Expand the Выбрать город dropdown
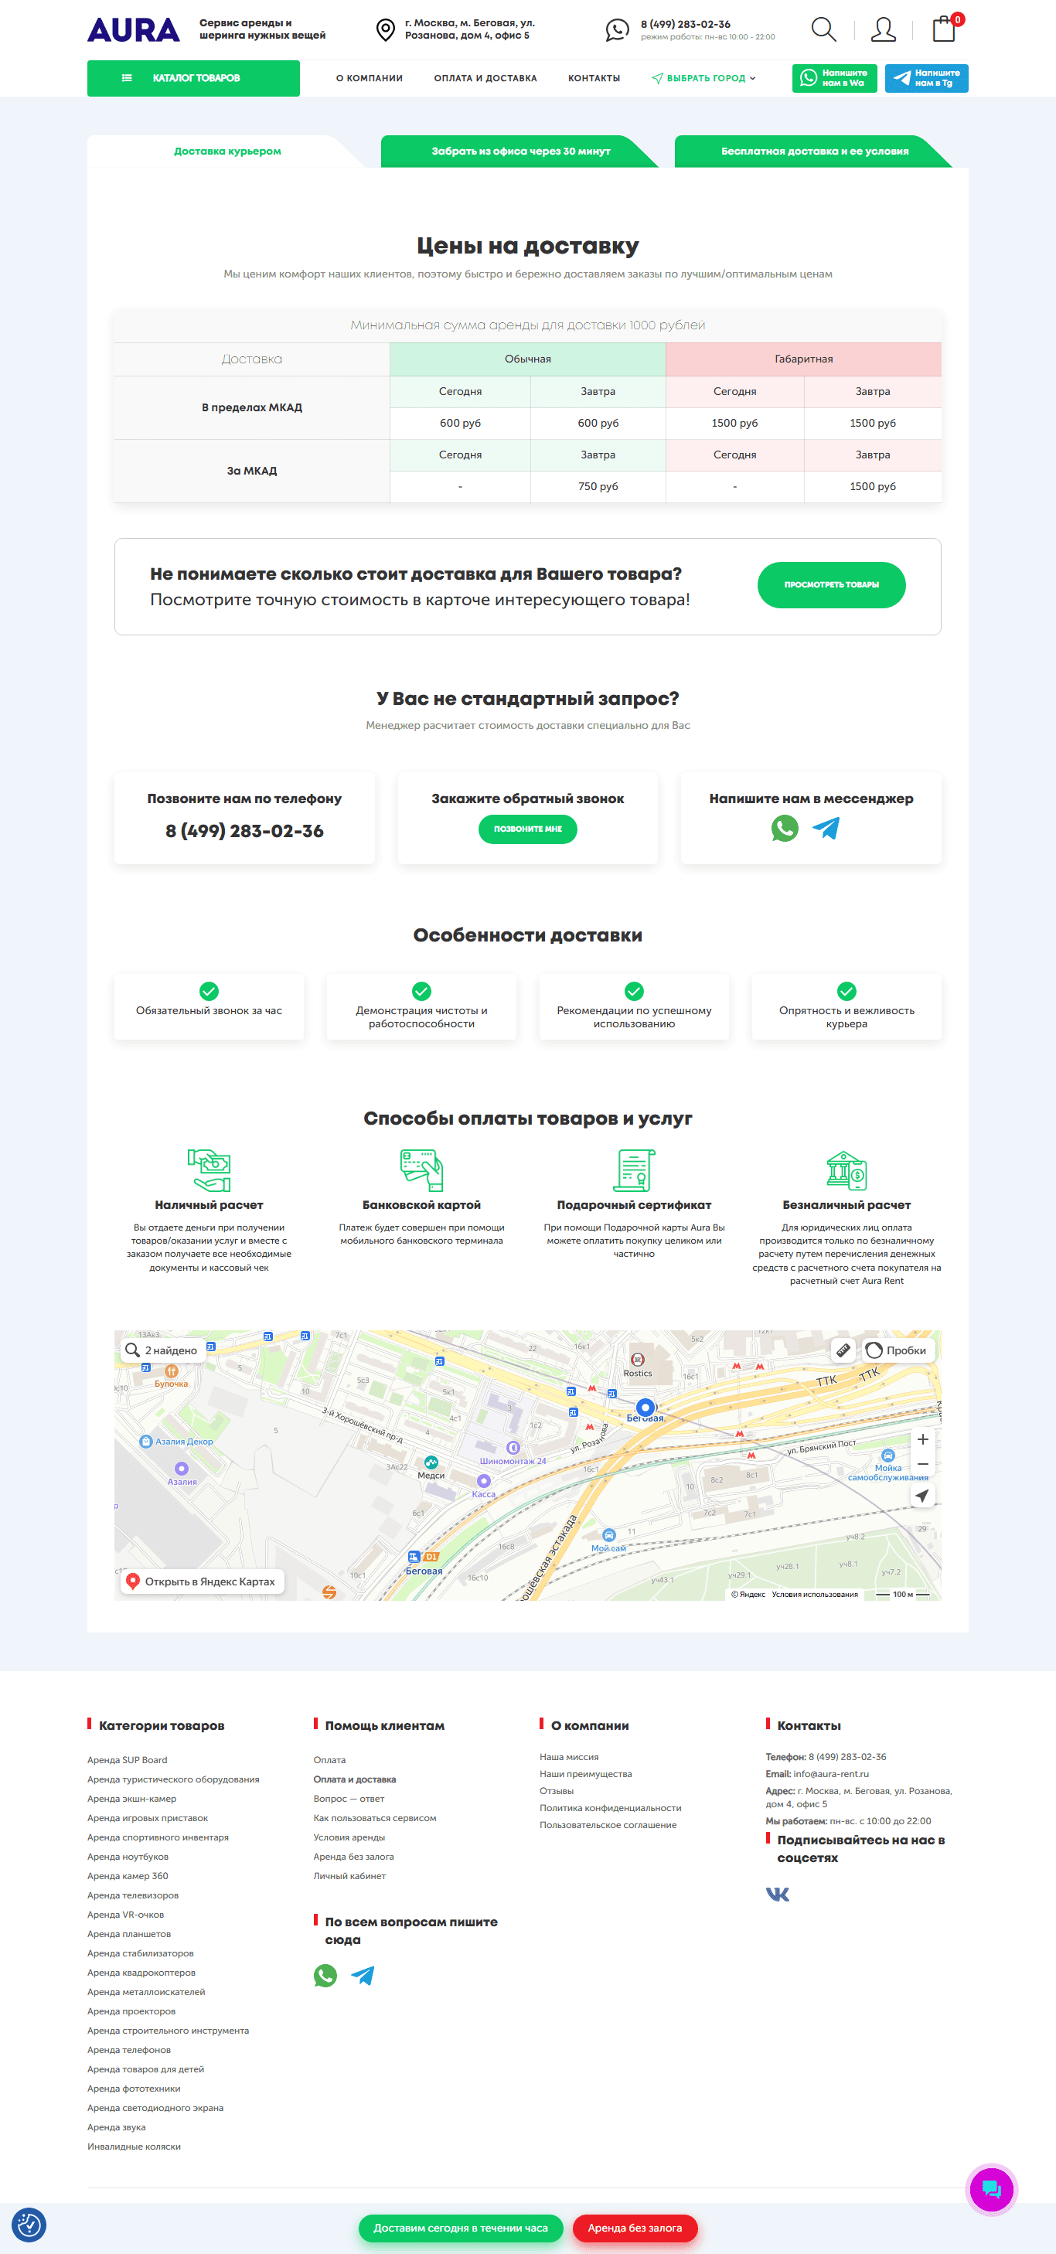This screenshot has width=1056, height=2254. [x=703, y=78]
